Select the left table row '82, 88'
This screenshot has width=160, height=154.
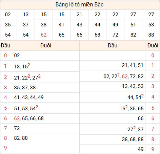[46, 138]
